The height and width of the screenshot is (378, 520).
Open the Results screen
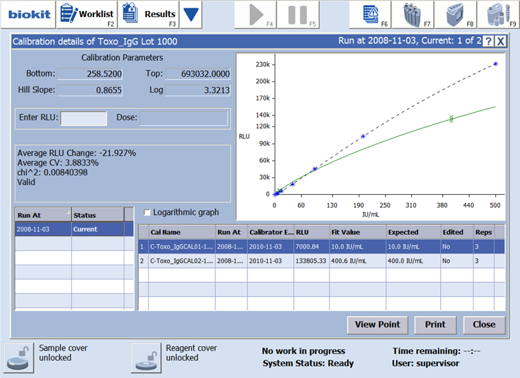(x=150, y=14)
